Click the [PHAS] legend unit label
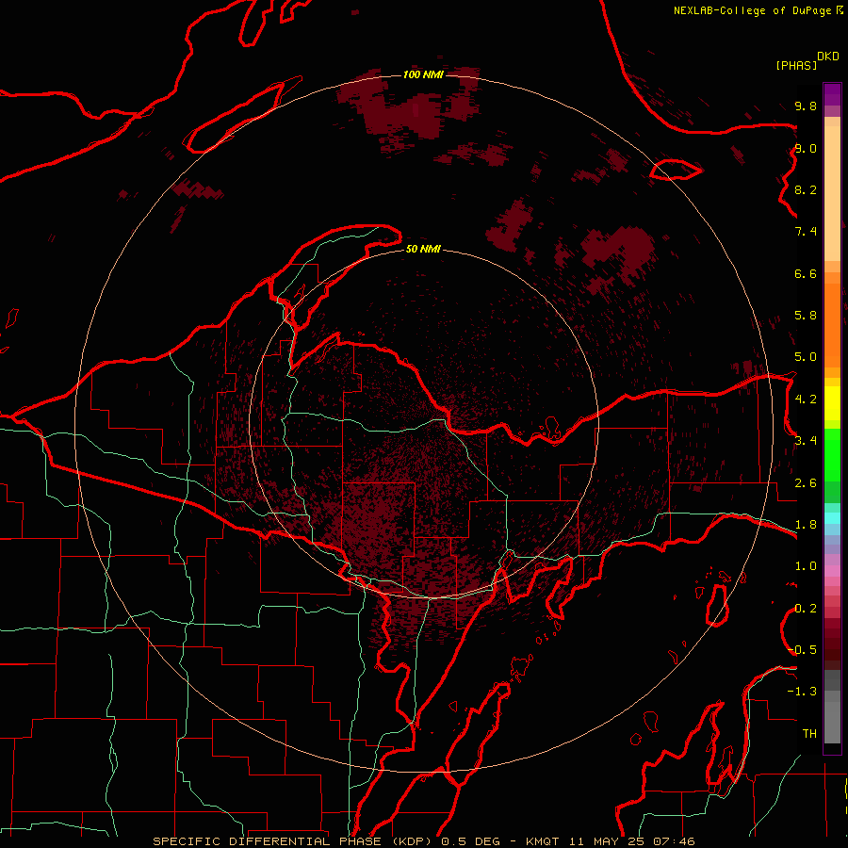The image size is (848, 848). click(x=796, y=66)
